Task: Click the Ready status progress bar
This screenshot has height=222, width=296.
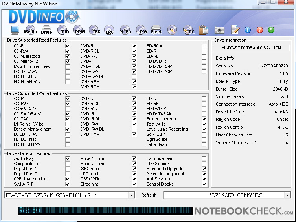Action: (x=105, y=211)
